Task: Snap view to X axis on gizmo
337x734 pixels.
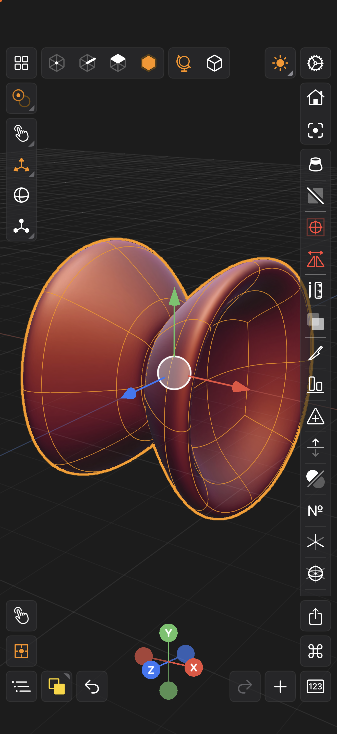Action: (194, 667)
